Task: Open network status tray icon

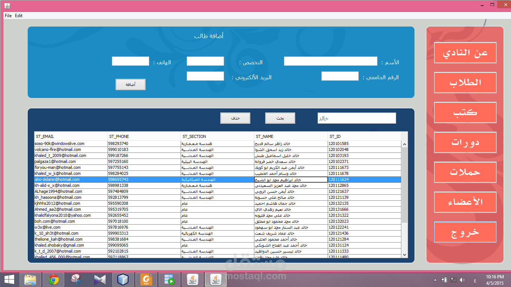Action: (x=453, y=280)
